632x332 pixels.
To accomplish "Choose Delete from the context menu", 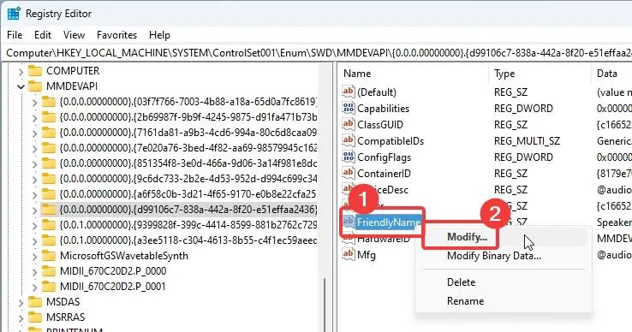I will click(461, 282).
